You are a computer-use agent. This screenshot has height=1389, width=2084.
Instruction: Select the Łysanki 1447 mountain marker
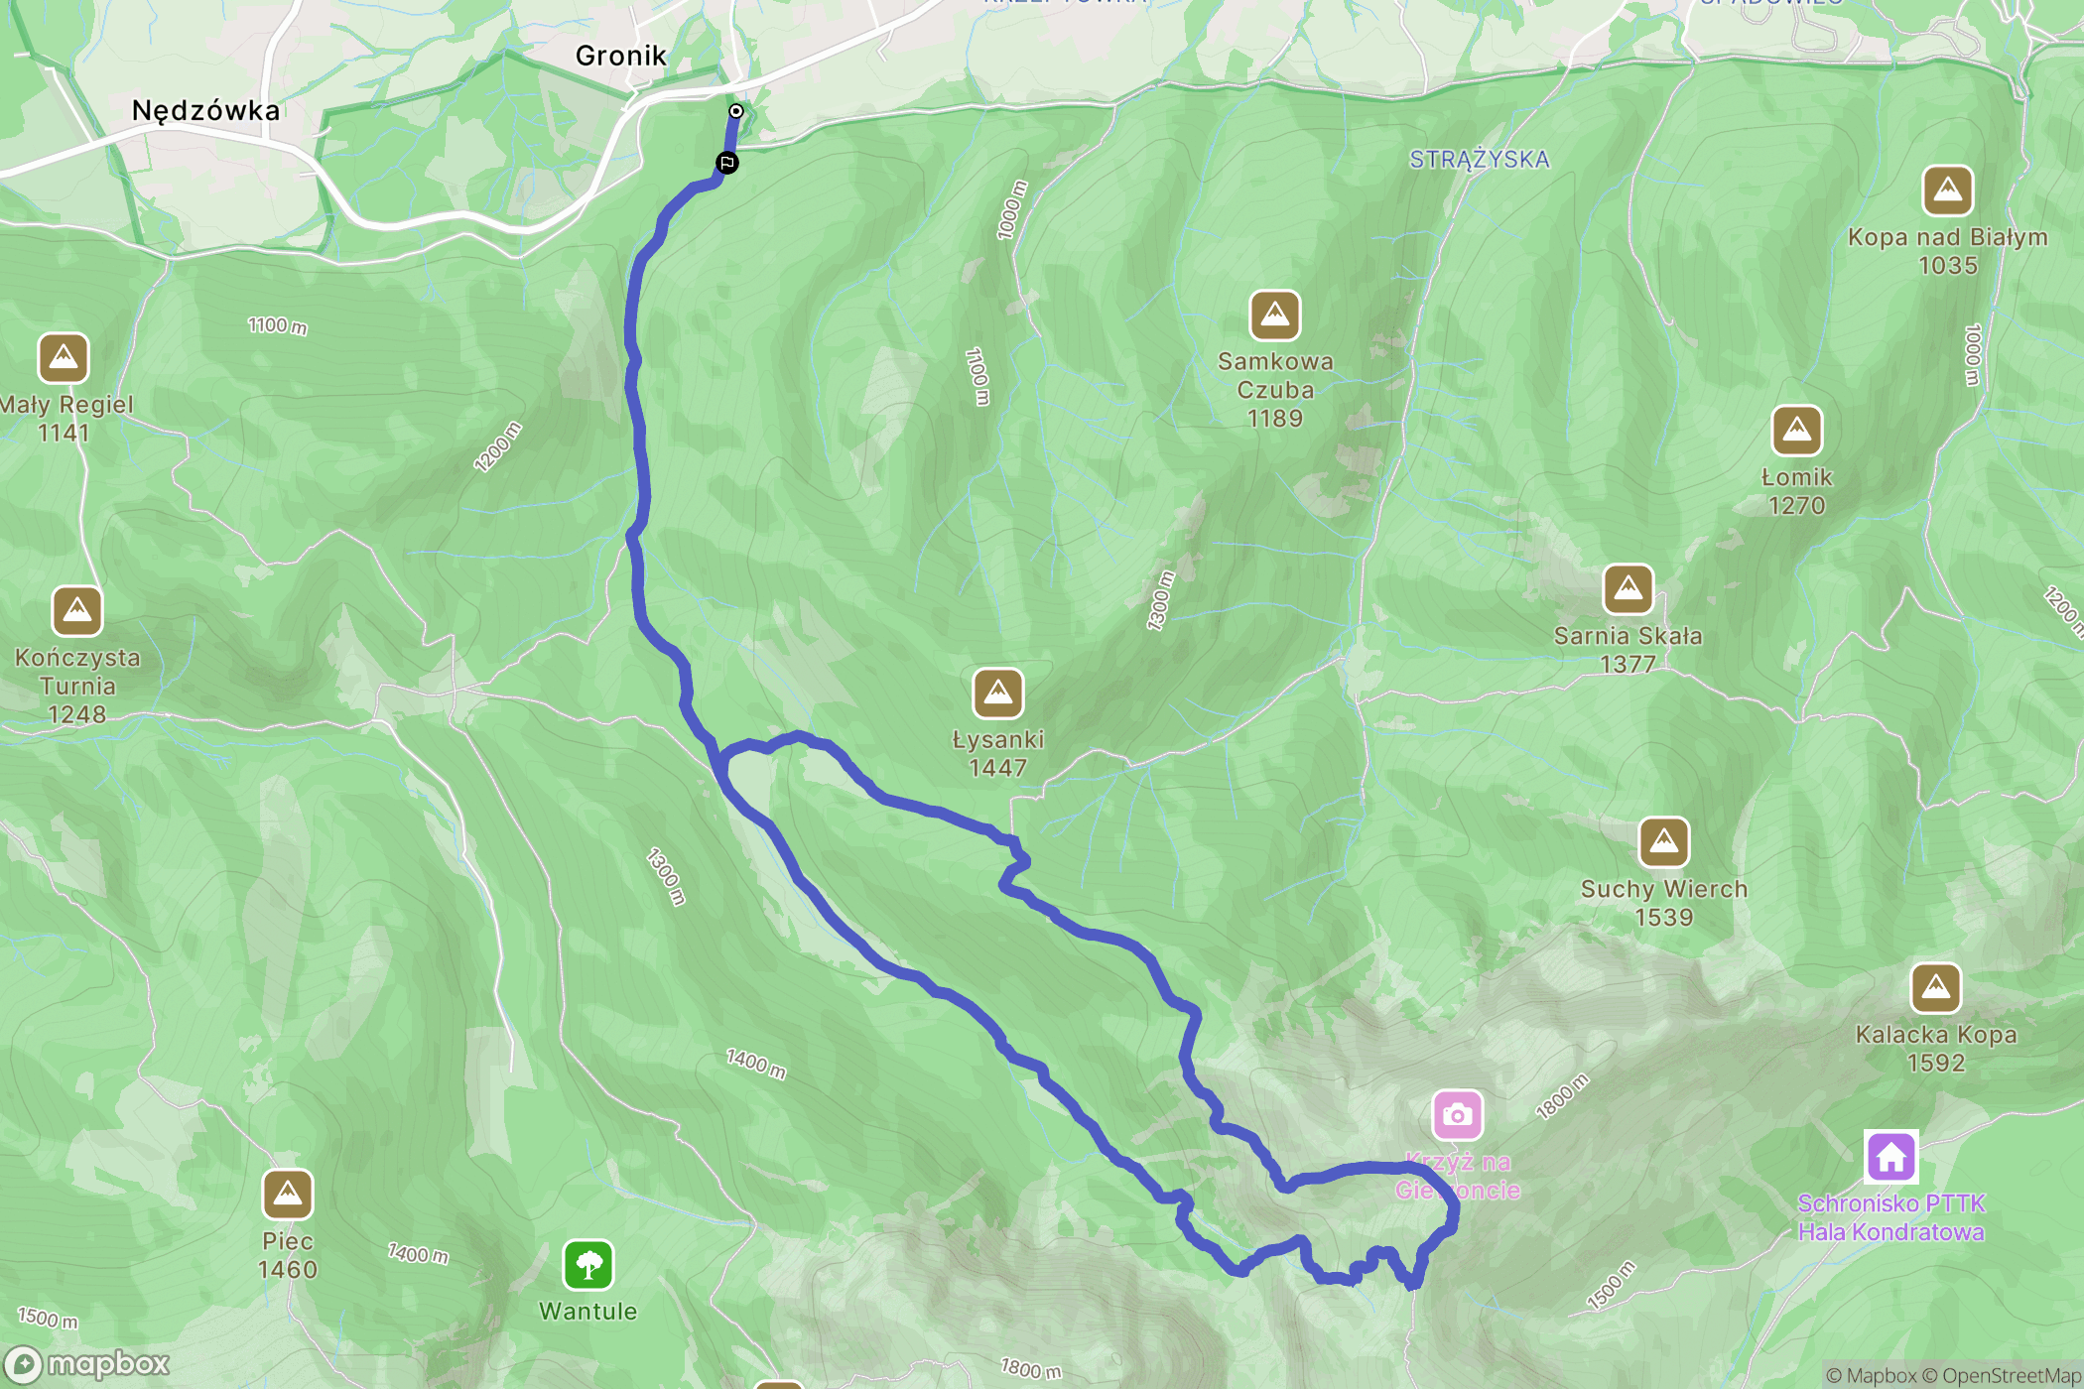click(x=998, y=694)
